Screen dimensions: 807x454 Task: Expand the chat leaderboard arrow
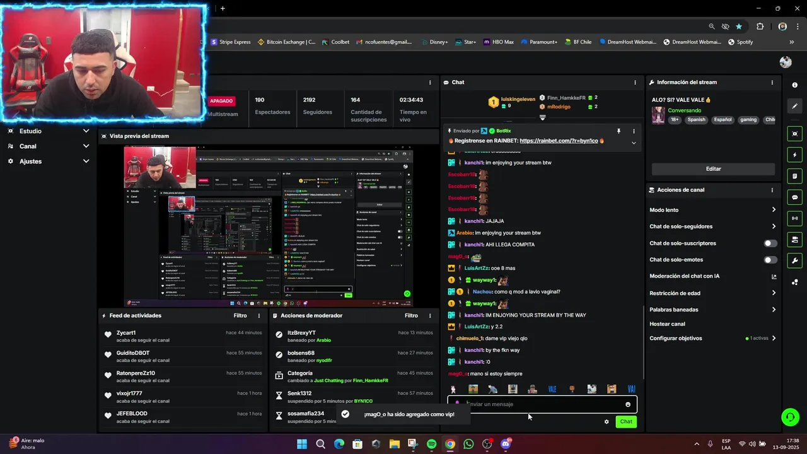point(543,118)
